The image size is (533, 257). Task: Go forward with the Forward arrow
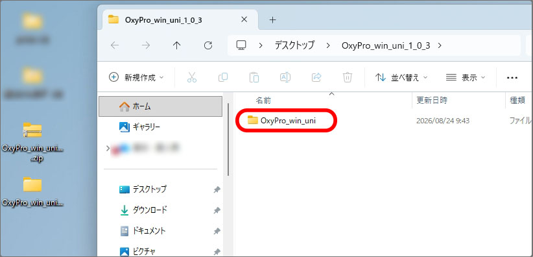pos(146,45)
